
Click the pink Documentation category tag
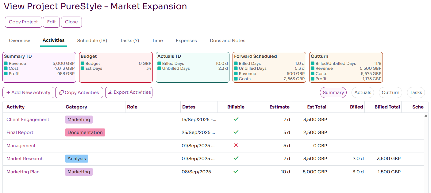point(85,132)
